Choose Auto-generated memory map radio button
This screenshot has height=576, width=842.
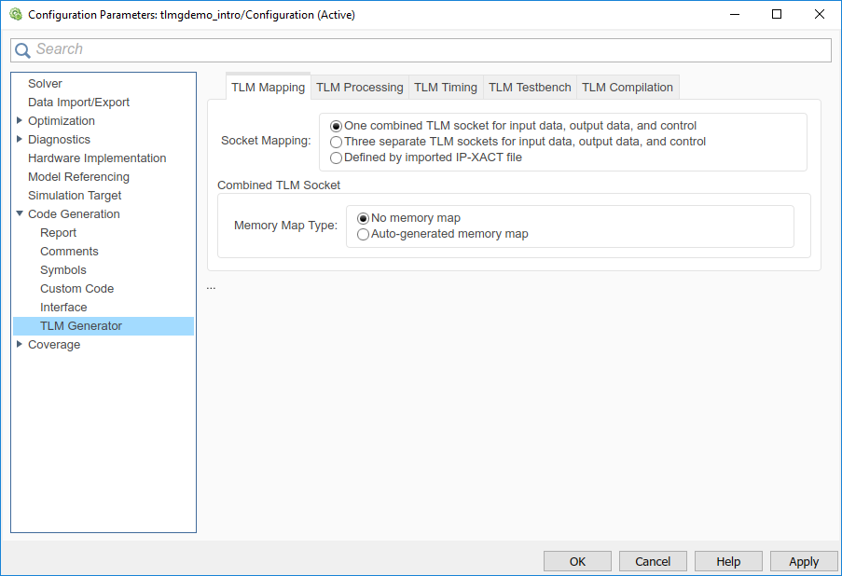click(x=363, y=235)
